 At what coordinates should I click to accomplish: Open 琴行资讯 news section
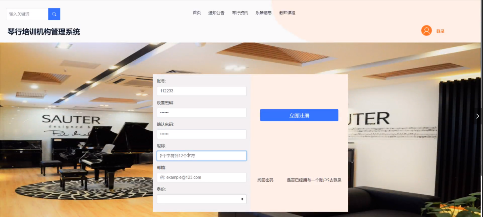point(240,13)
